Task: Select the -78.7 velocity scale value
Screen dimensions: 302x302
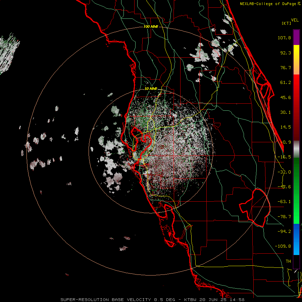Action: [284, 217]
